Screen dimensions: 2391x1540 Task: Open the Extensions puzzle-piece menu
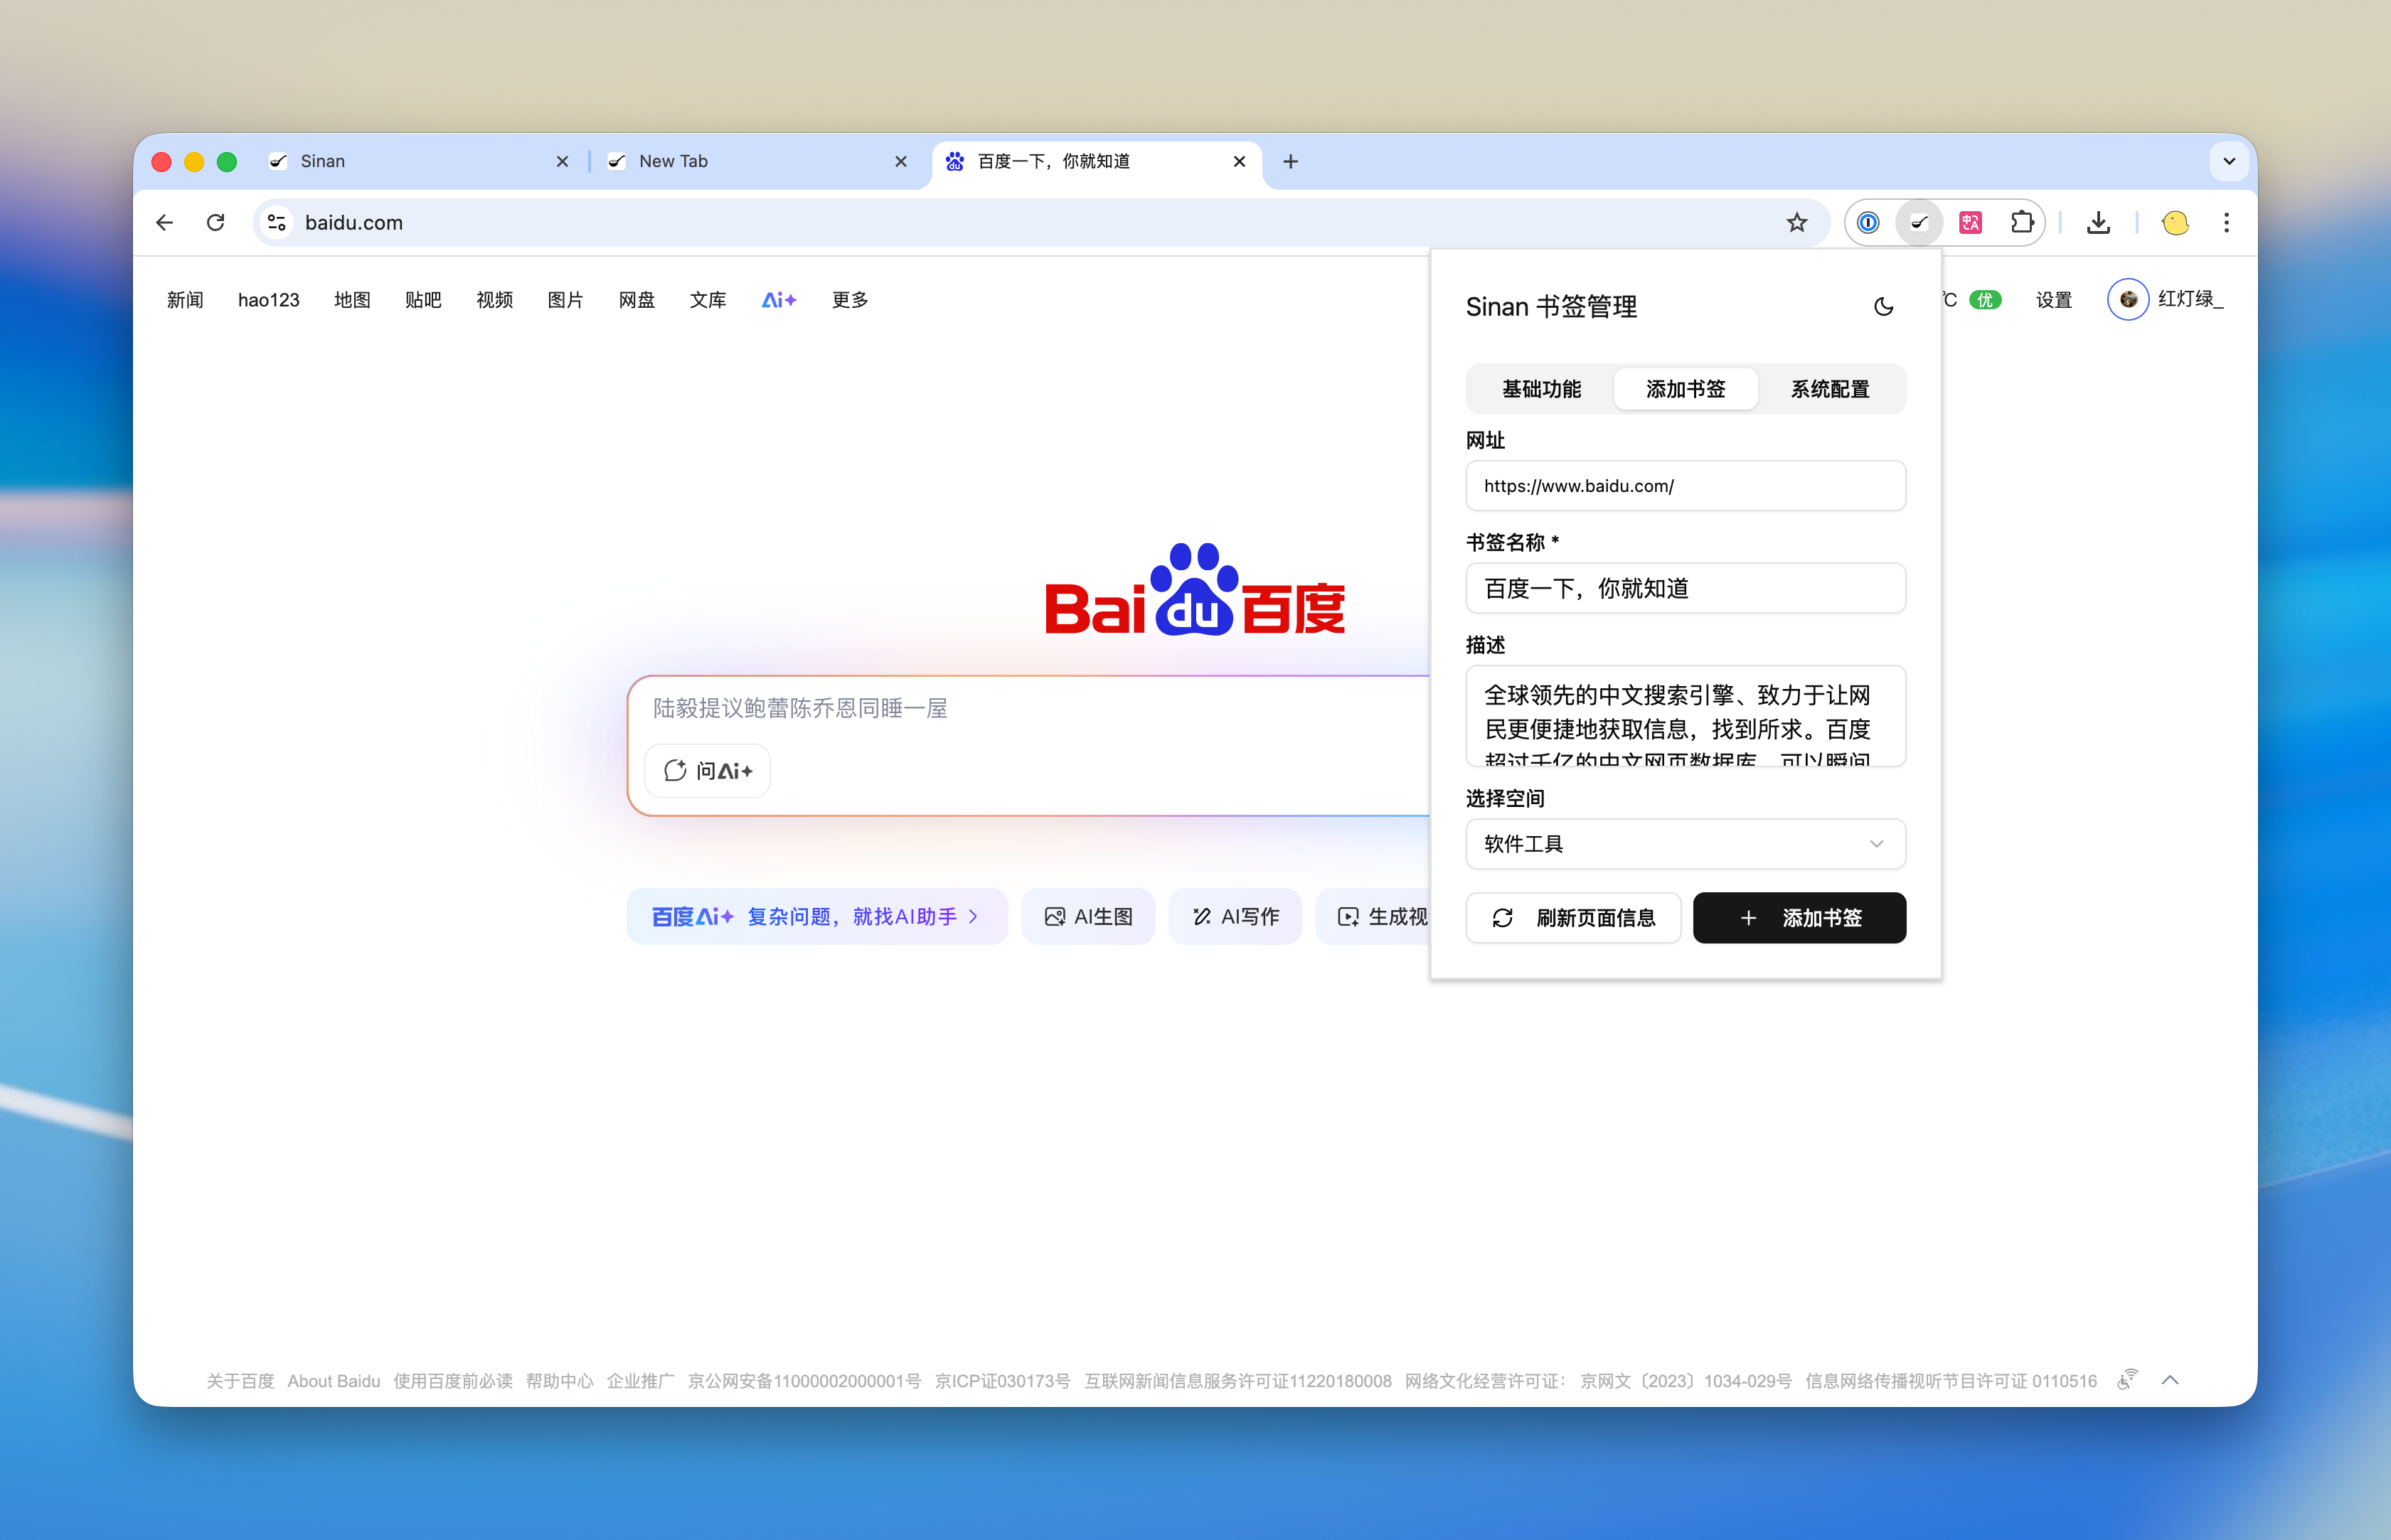coord(2021,222)
